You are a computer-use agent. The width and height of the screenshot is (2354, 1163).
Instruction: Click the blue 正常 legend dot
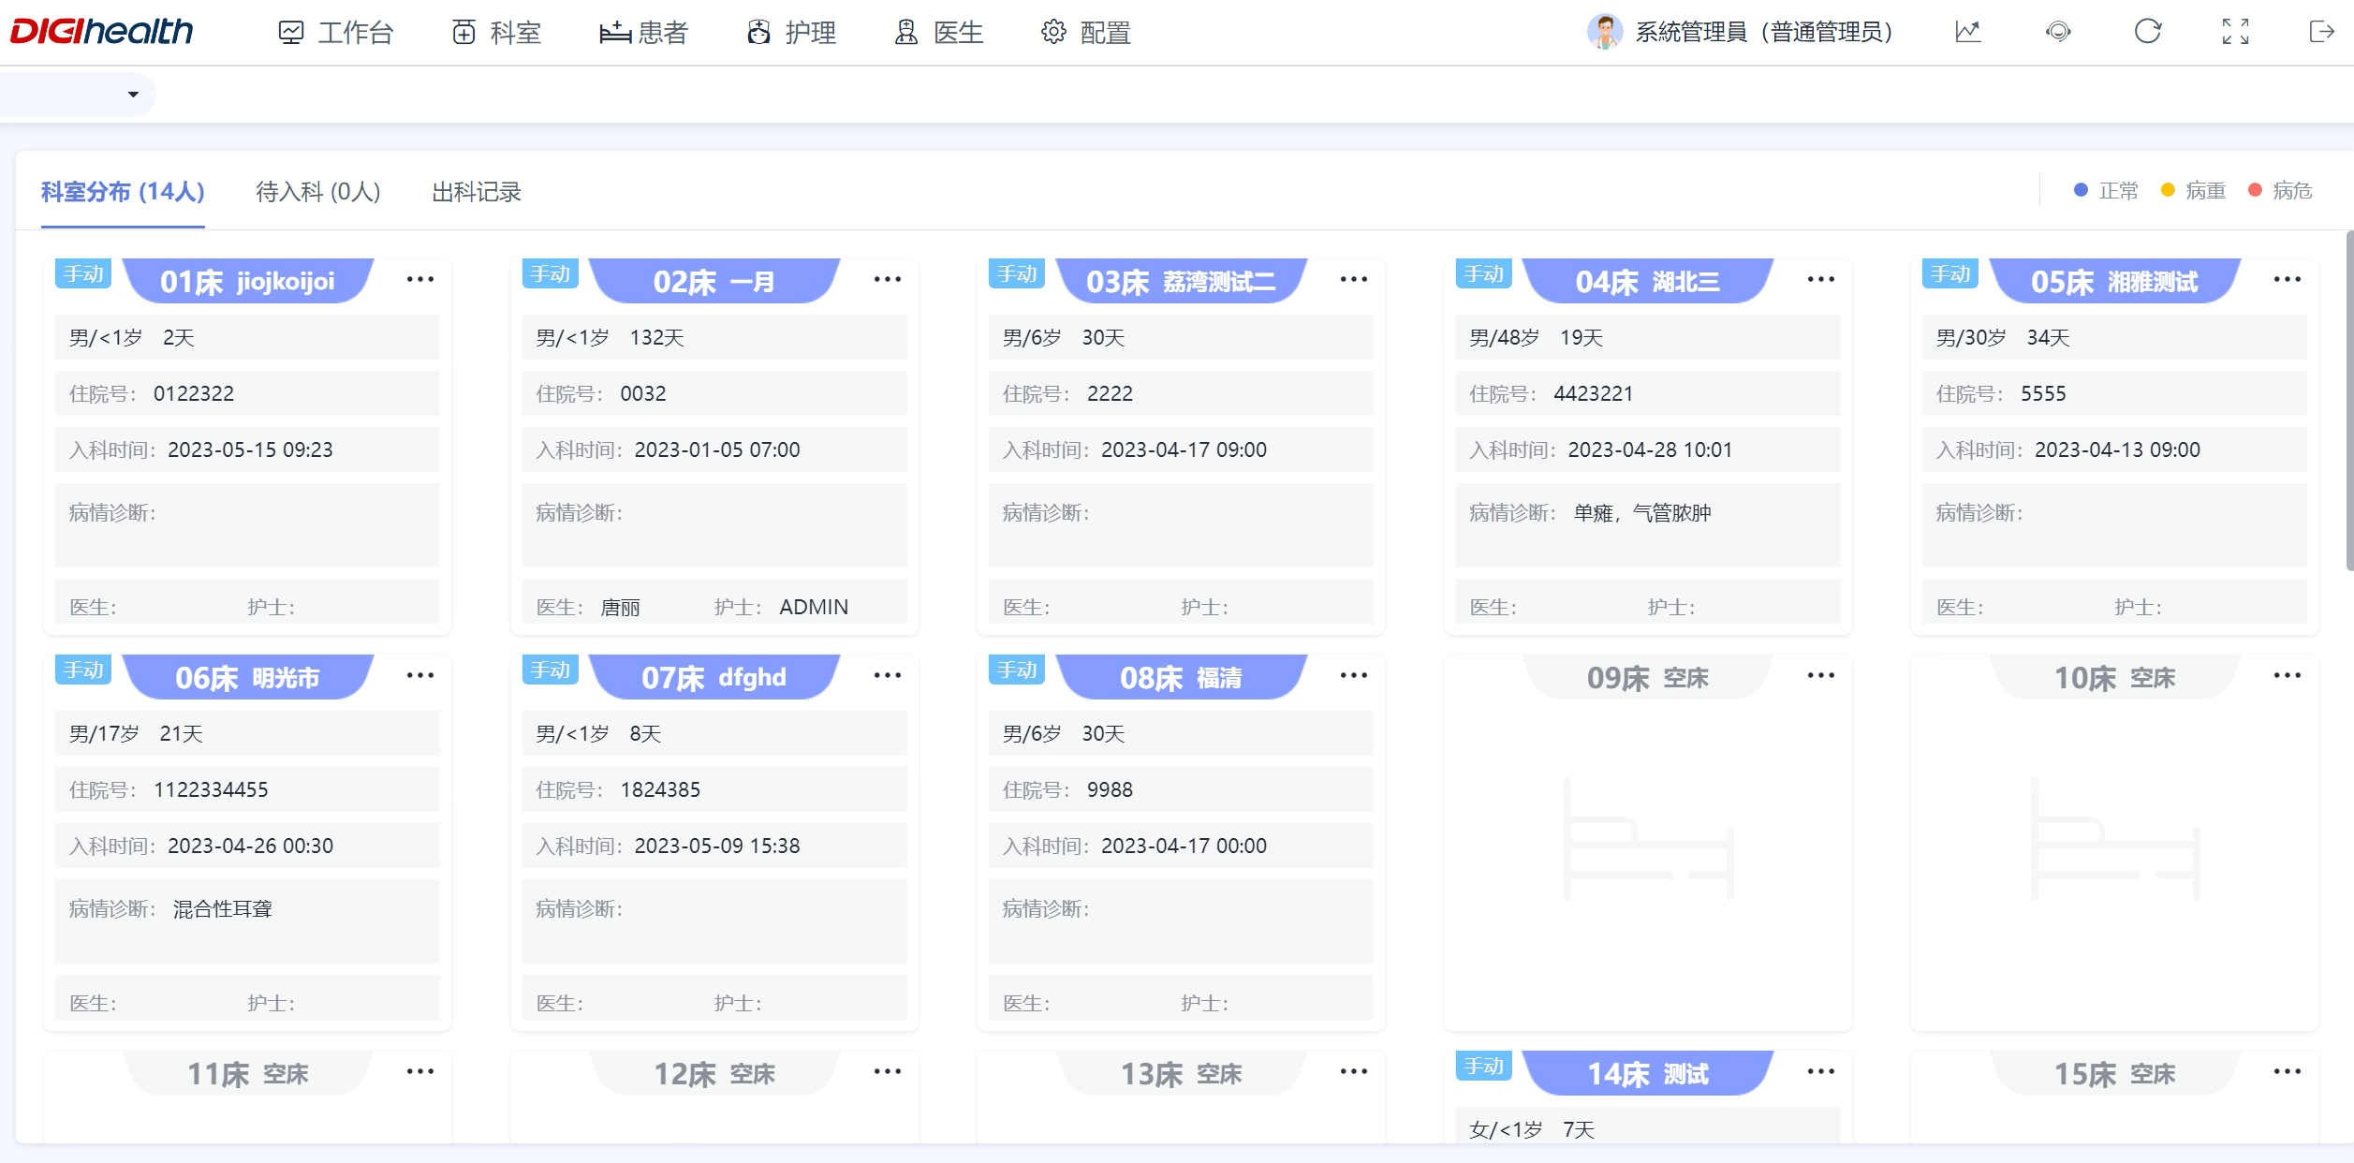(2081, 190)
